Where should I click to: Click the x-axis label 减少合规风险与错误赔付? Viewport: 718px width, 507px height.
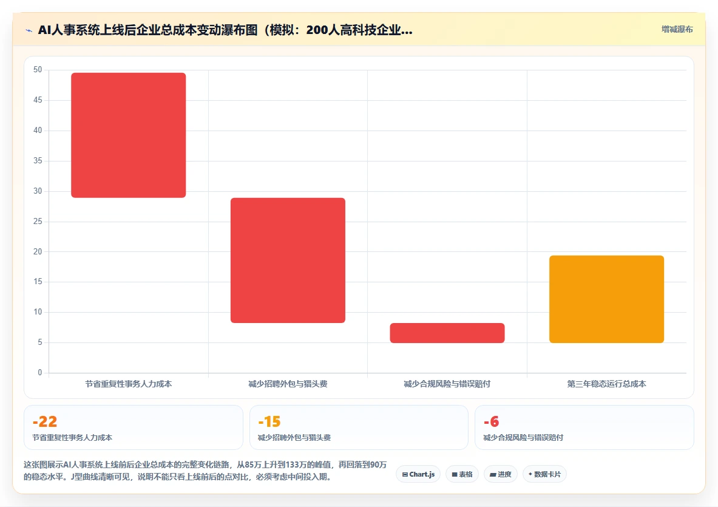pos(447,384)
